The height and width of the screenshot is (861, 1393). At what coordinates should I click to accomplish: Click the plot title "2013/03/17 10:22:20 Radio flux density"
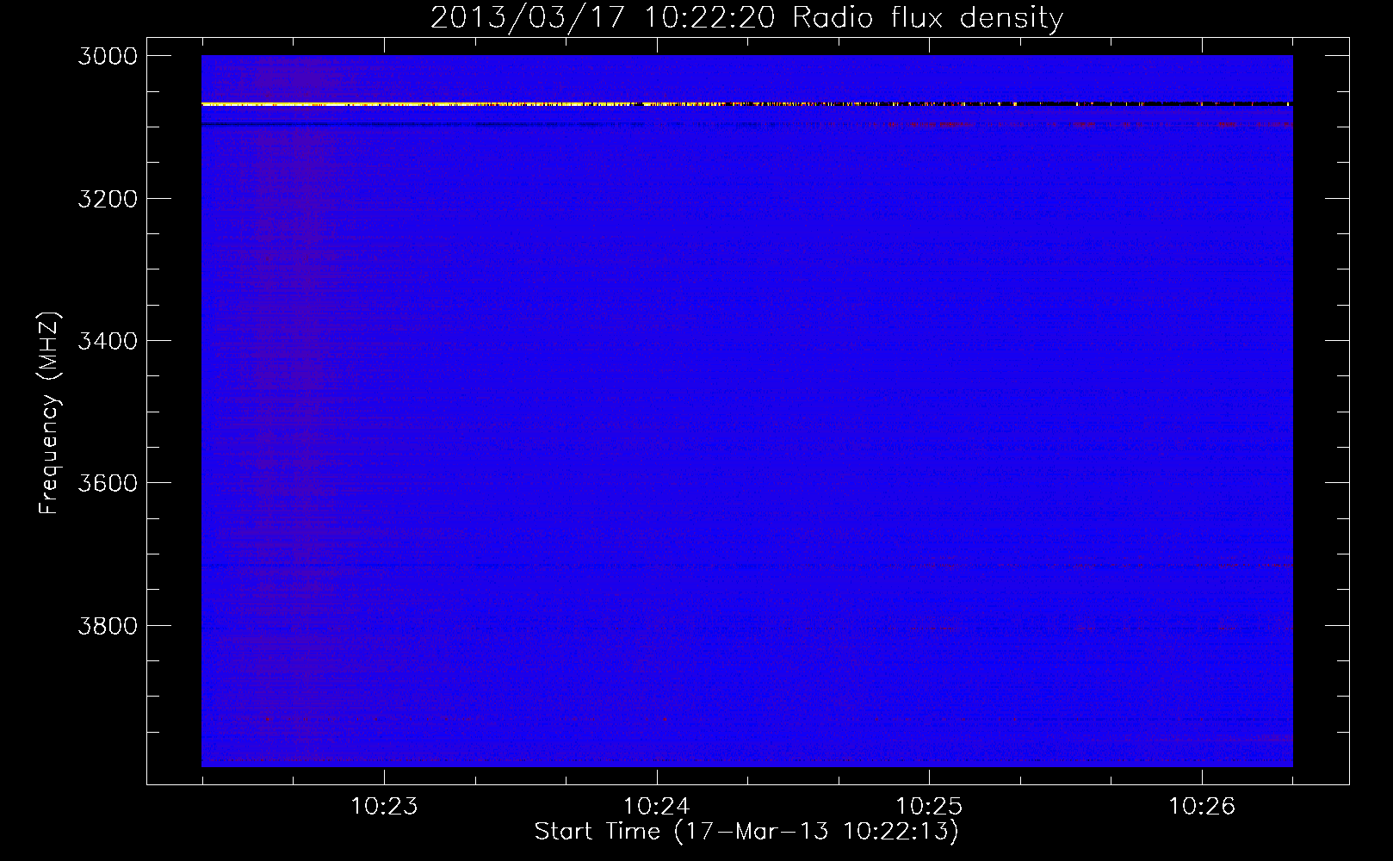pos(746,17)
